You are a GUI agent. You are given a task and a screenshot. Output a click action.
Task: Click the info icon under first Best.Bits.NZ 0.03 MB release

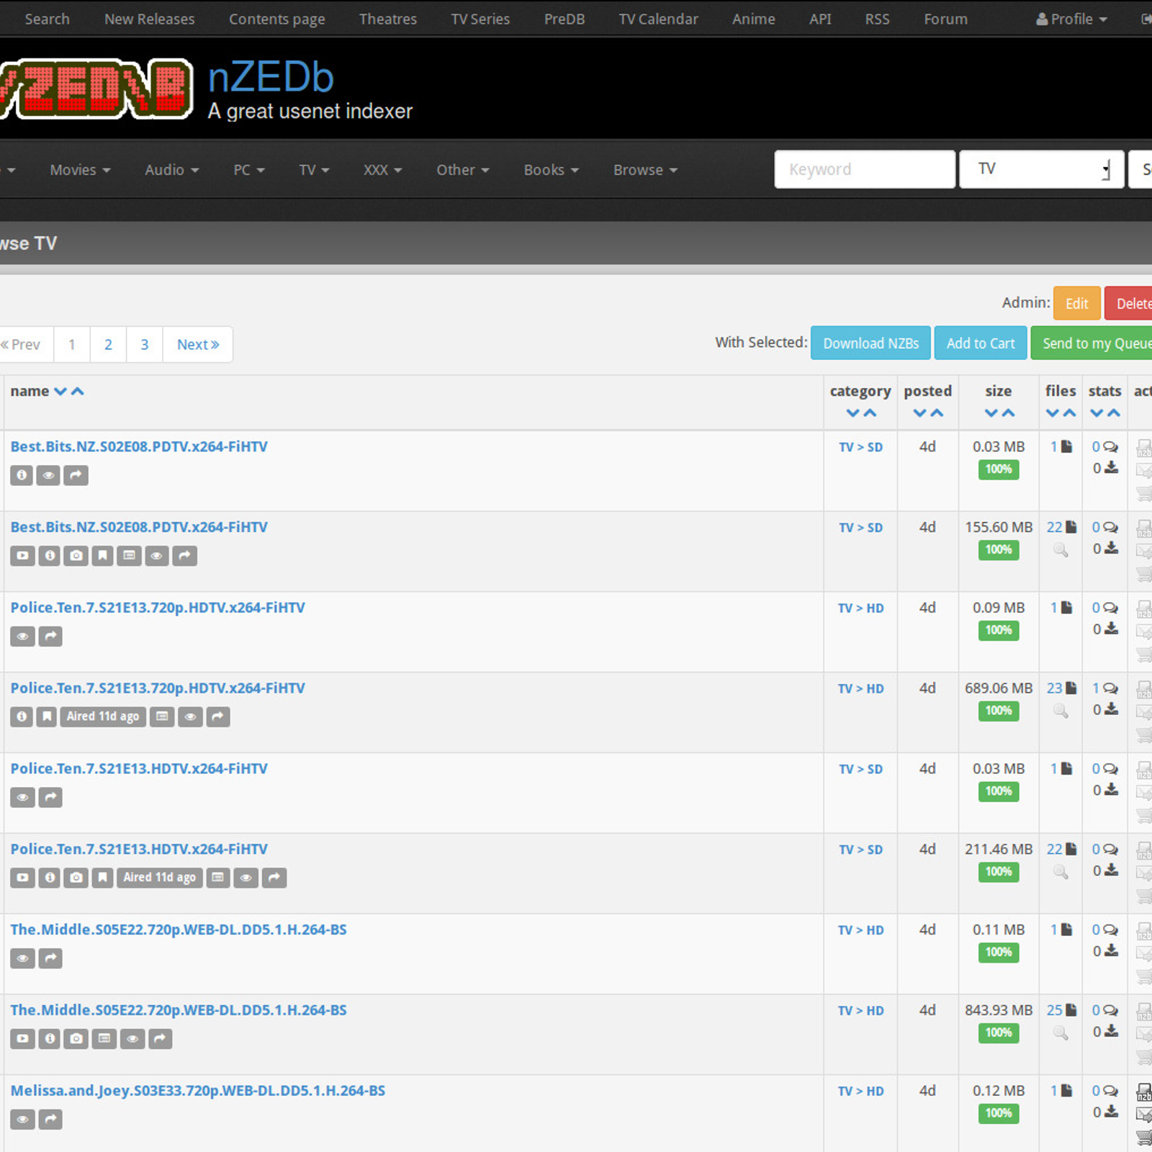pyautogui.click(x=22, y=475)
